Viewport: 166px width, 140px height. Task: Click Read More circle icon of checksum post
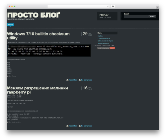pos(67,80)
